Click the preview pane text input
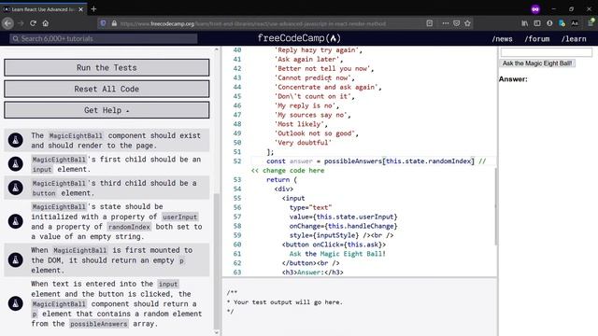This screenshot has height=336, width=598. click(x=546, y=52)
